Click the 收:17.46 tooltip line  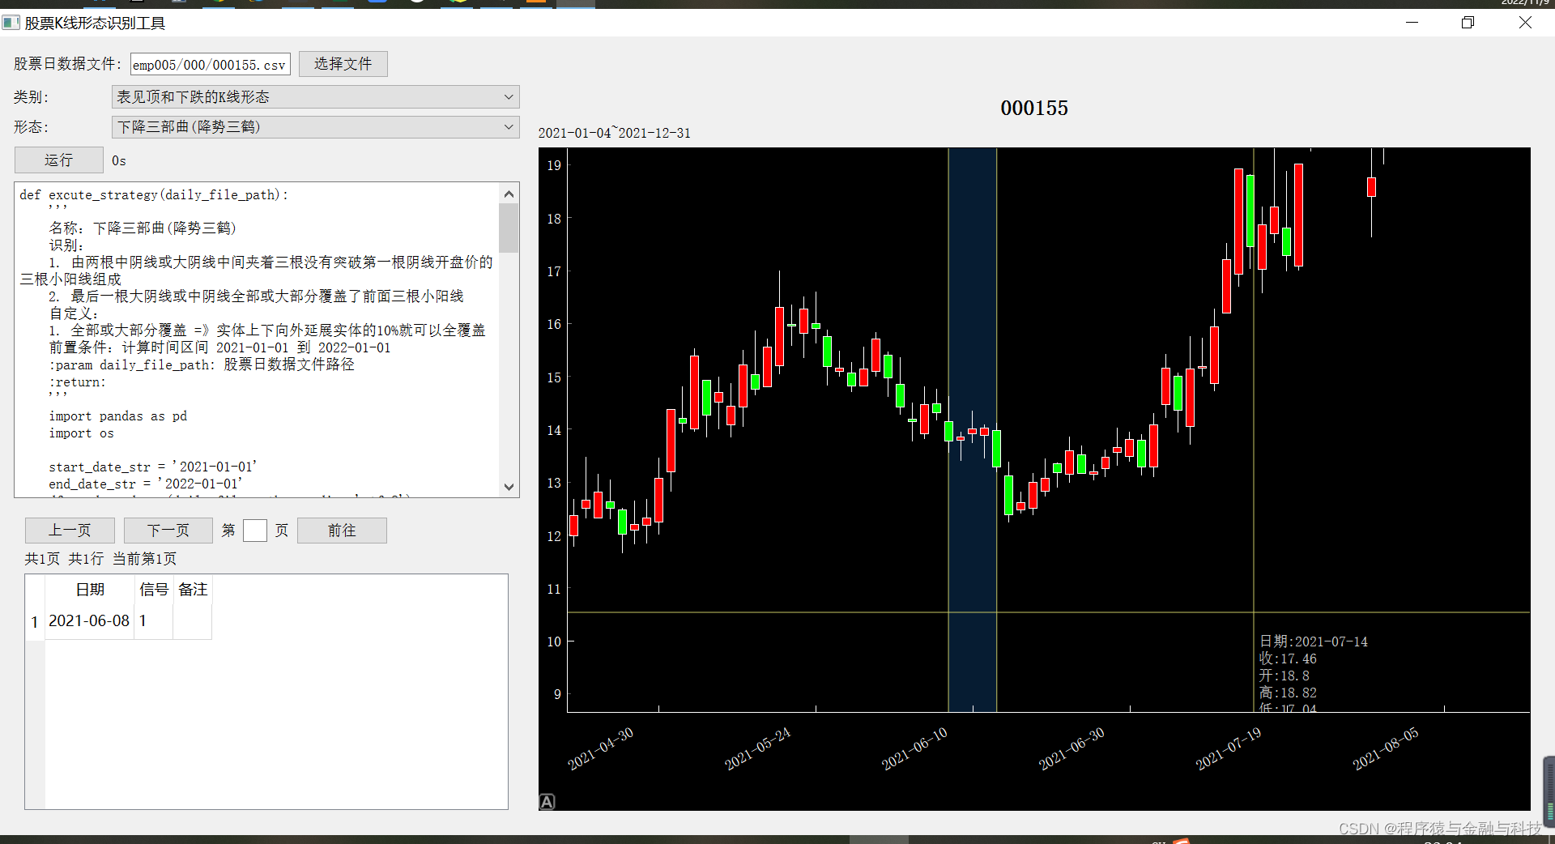tap(1288, 659)
